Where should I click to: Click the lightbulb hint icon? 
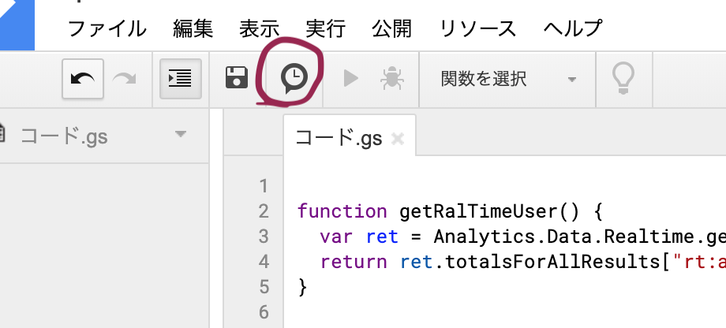click(x=623, y=77)
